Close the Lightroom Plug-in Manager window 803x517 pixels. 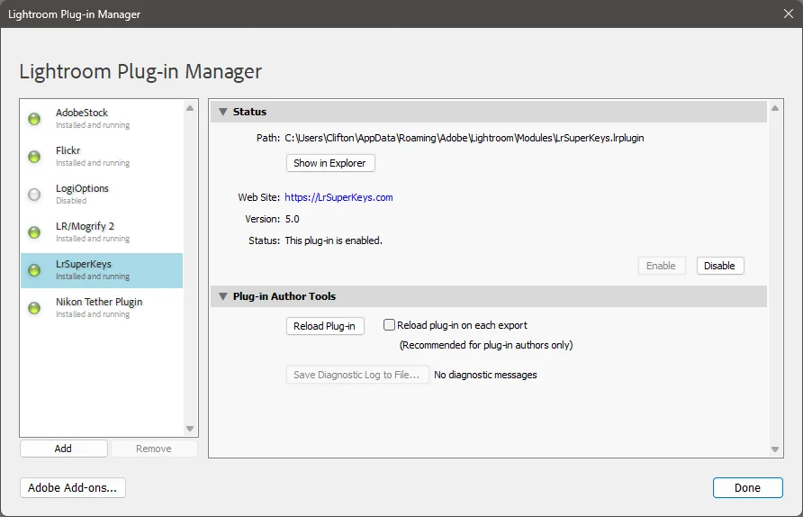pos(789,14)
